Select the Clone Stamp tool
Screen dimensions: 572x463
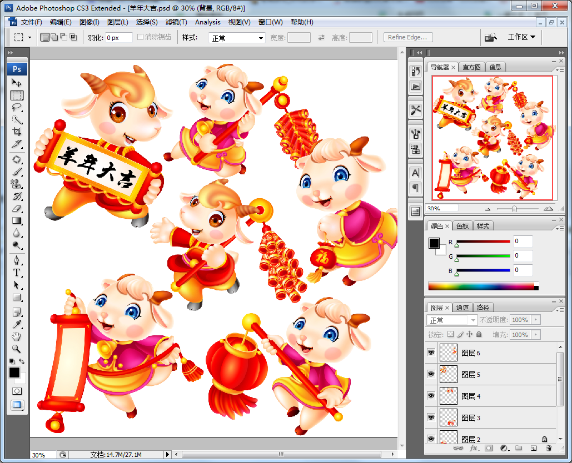pos(17,184)
